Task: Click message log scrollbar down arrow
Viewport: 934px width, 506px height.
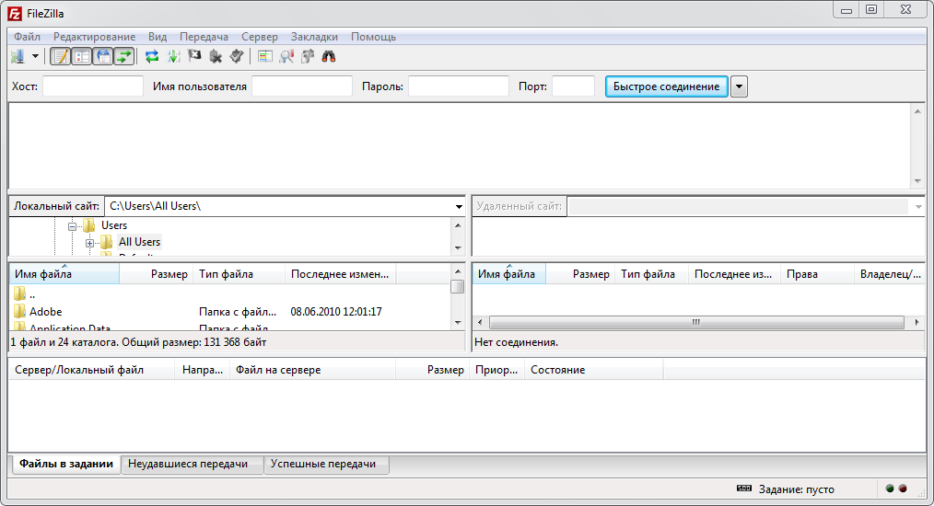Action: 917,181
